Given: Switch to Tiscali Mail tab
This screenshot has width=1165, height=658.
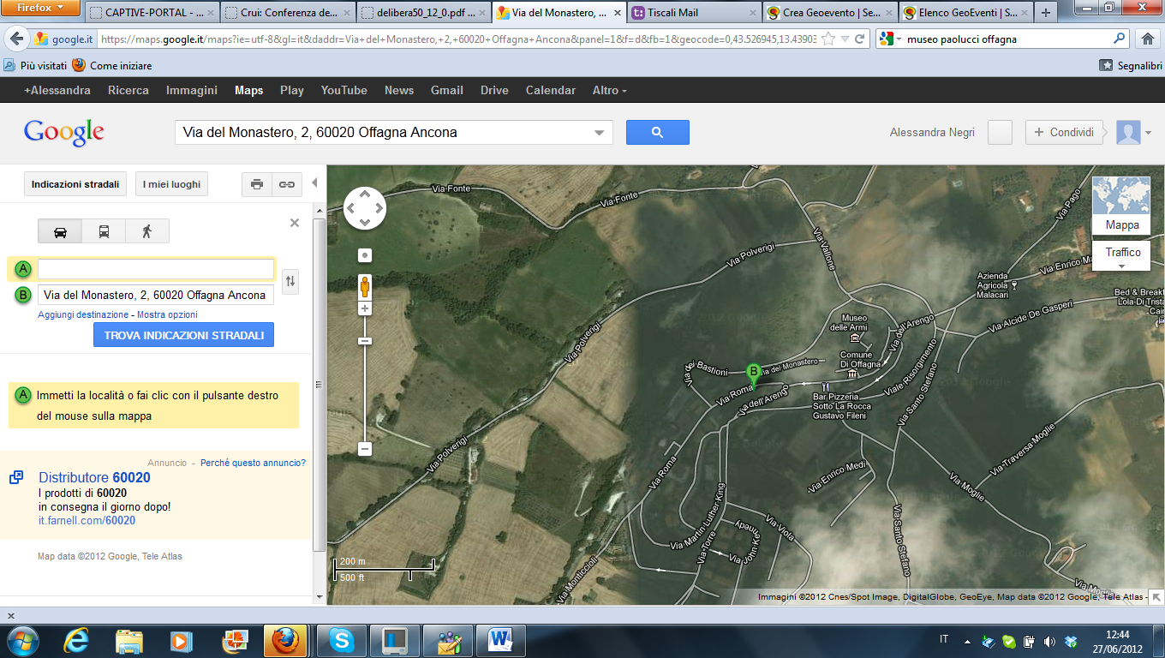Looking at the screenshot, I should coord(694,13).
